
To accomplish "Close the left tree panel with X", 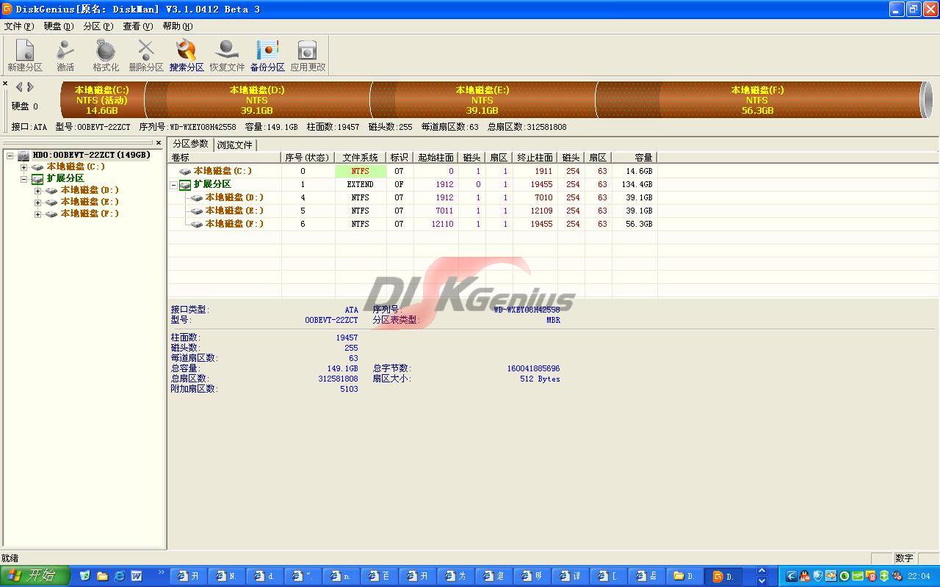I will coord(158,143).
